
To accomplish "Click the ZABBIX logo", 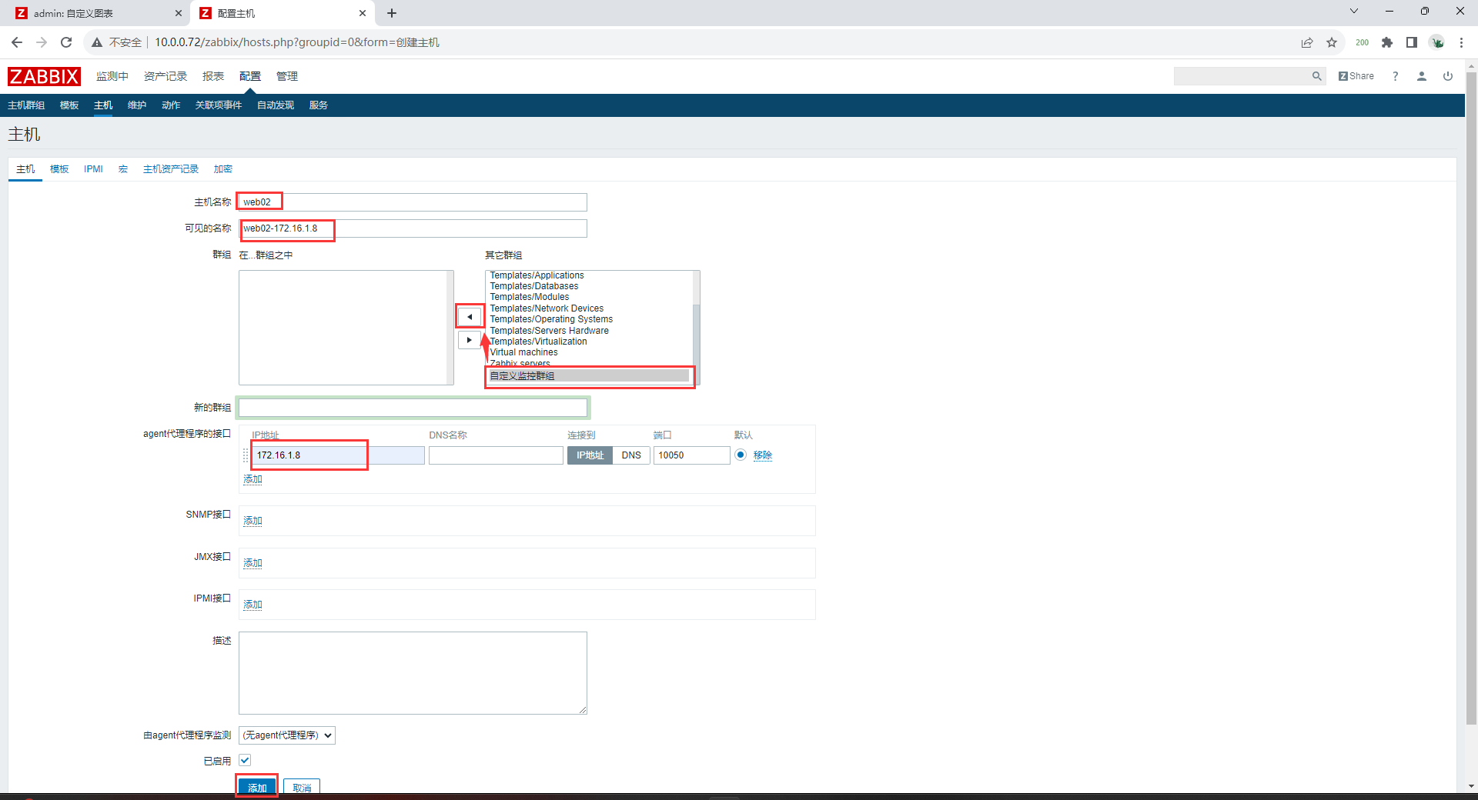I will pos(44,76).
